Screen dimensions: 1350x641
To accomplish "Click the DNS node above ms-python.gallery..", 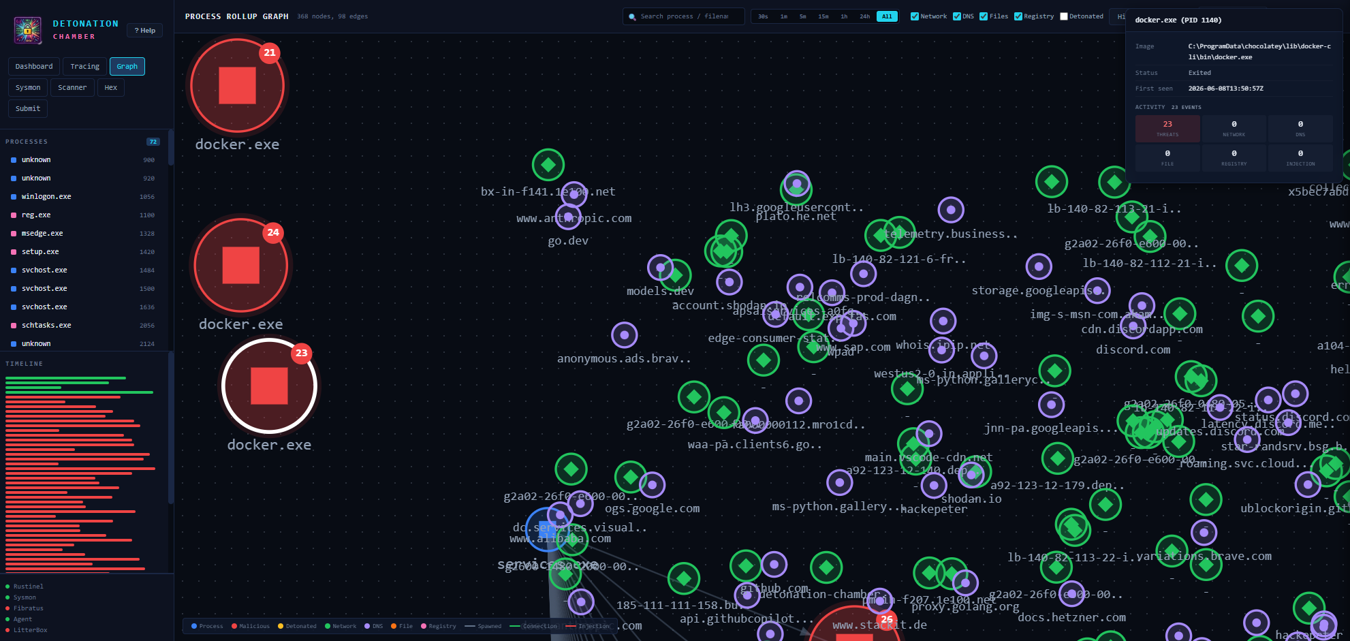I will tap(840, 482).
